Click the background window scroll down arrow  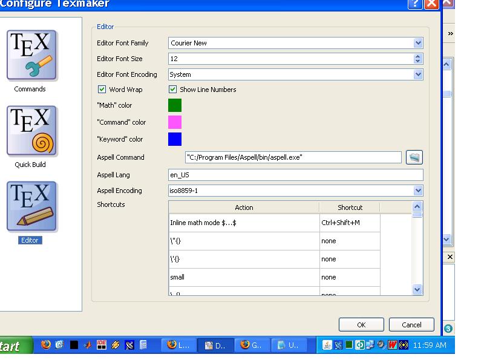[x=446, y=239]
